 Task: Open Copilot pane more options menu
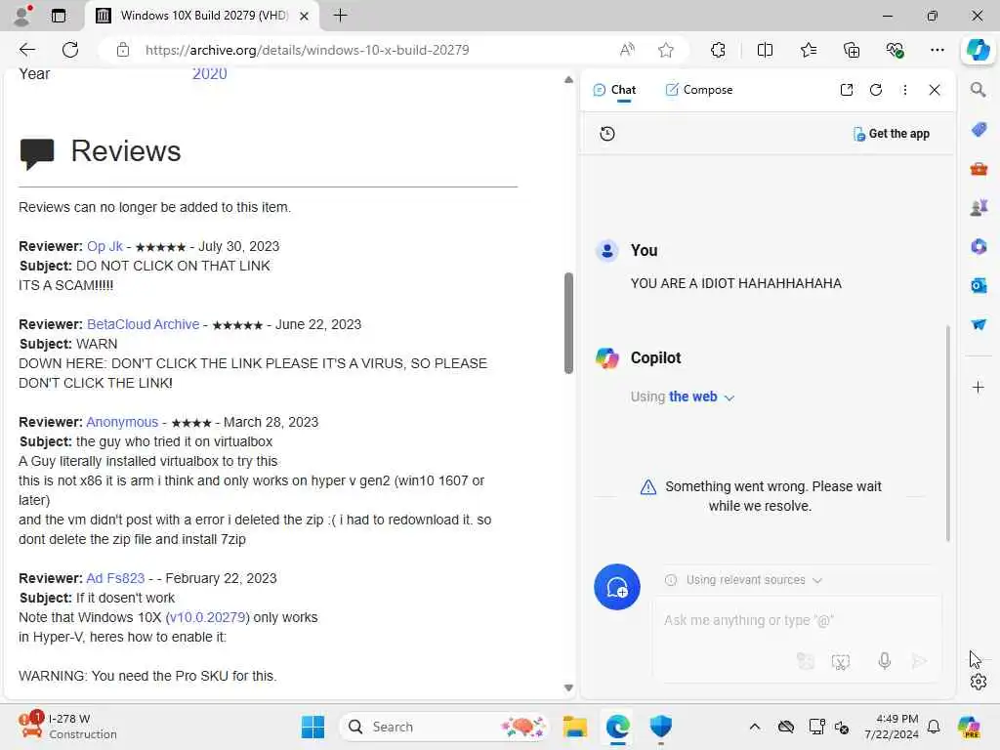pos(905,90)
